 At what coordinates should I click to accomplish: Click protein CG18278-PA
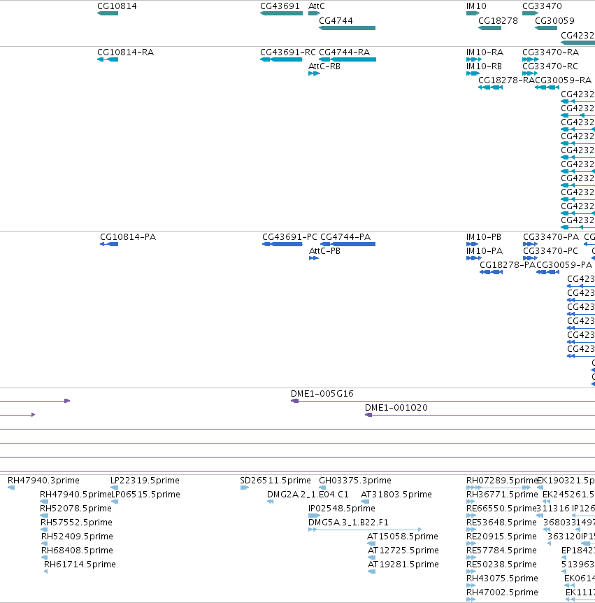tap(492, 272)
